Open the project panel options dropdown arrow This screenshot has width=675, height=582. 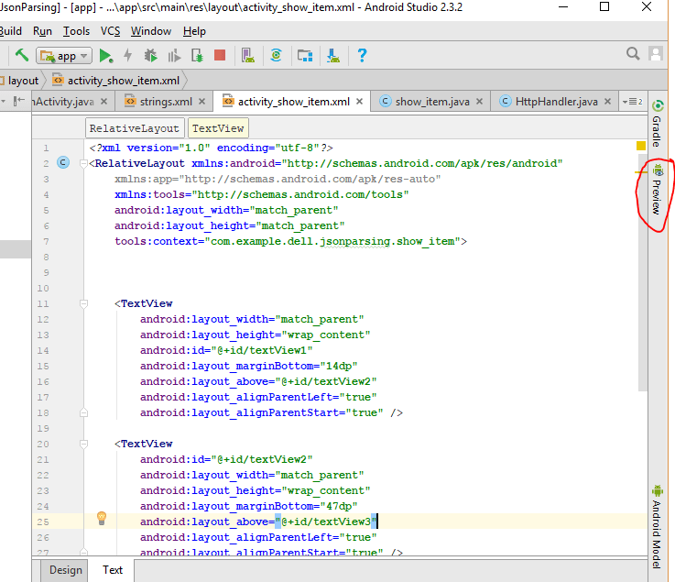coord(4,101)
